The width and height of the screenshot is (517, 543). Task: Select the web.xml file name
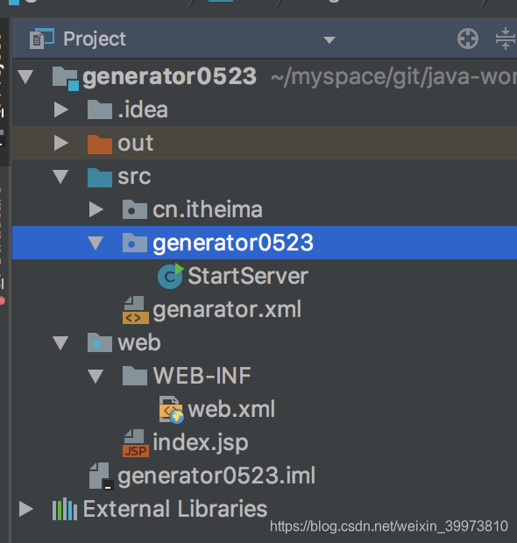(231, 409)
